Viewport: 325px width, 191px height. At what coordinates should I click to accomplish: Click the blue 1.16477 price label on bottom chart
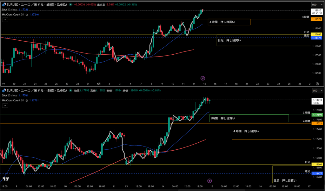[x=317, y=174]
